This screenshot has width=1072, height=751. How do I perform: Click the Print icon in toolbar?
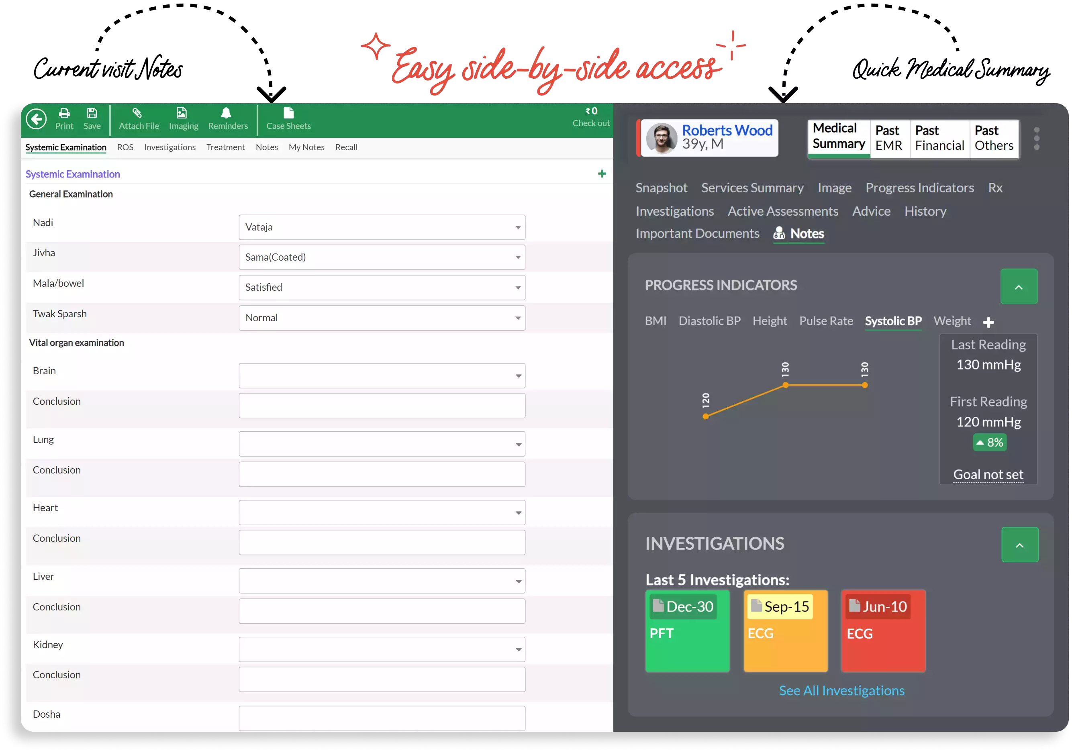(64, 117)
